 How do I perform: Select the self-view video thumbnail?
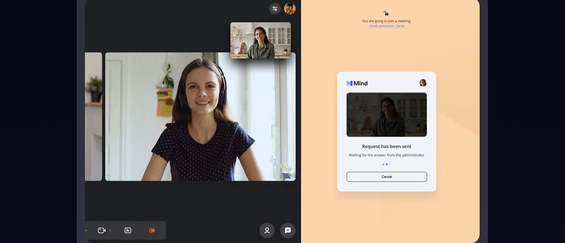pyautogui.click(x=260, y=40)
